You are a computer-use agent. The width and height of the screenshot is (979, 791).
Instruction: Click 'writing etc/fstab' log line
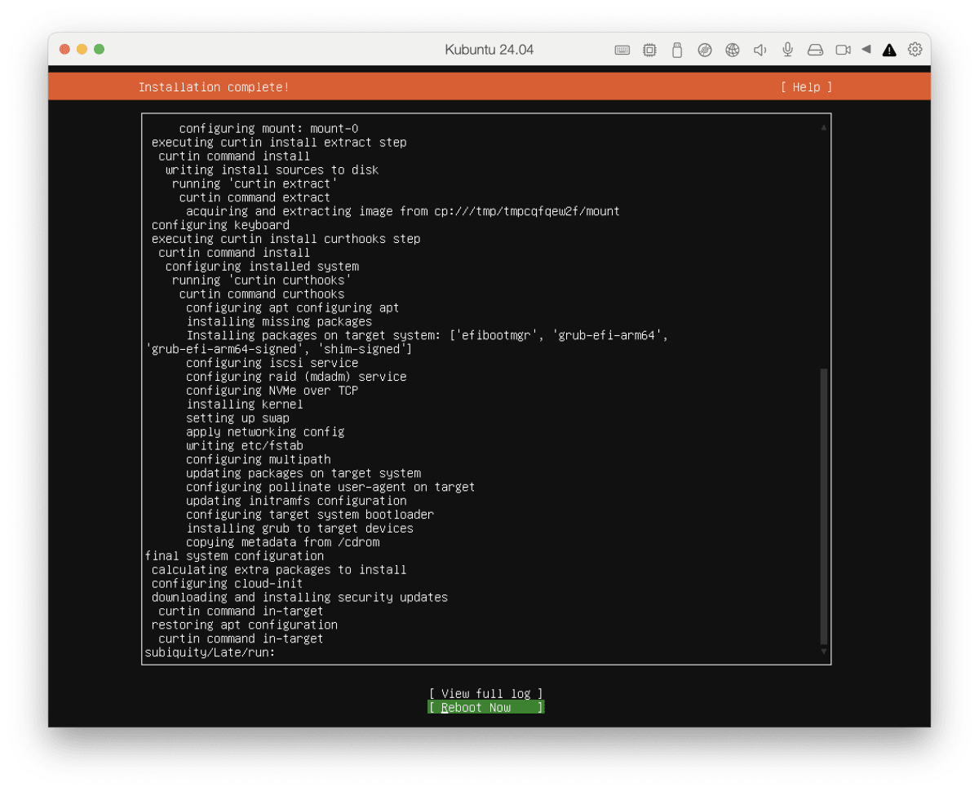[245, 446]
